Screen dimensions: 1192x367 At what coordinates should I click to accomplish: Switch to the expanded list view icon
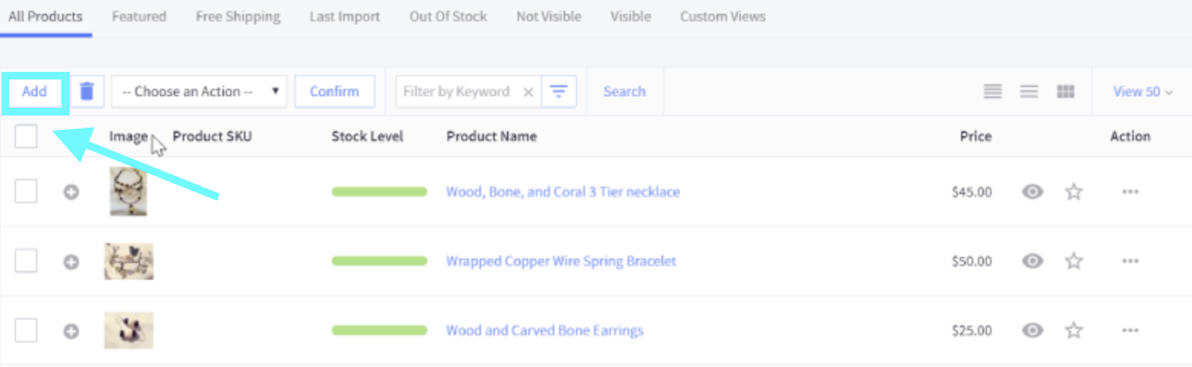point(992,92)
